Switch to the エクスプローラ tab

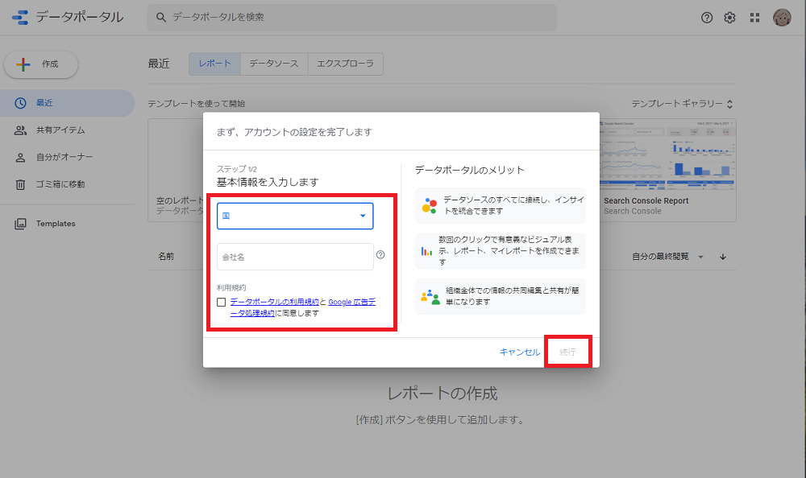pyautogui.click(x=345, y=63)
